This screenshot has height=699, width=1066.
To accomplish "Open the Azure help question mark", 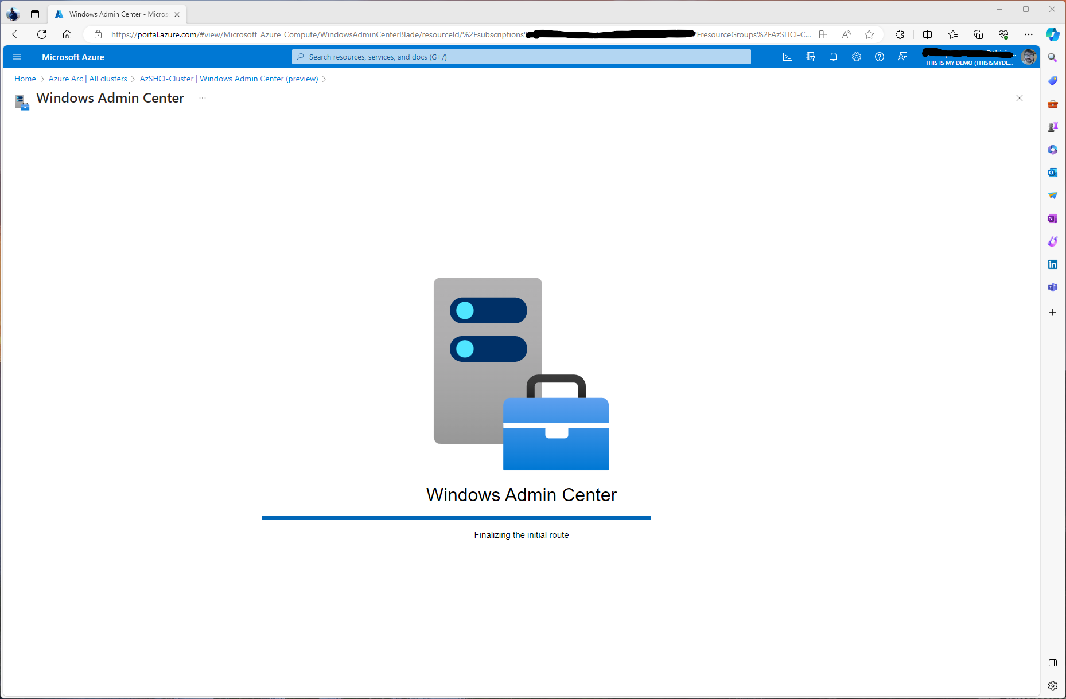I will [880, 57].
